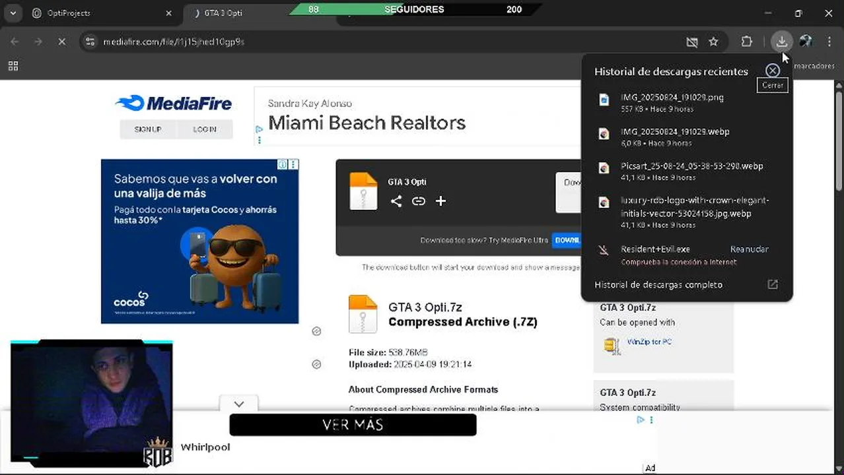Click the 7z archive icon next to GTA 3 Opti.7z
The width and height of the screenshot is (844, 475).
click(363, 314)
